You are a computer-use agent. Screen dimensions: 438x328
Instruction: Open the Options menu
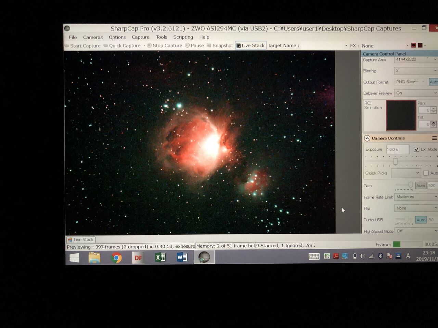click(x=117, y=37)
